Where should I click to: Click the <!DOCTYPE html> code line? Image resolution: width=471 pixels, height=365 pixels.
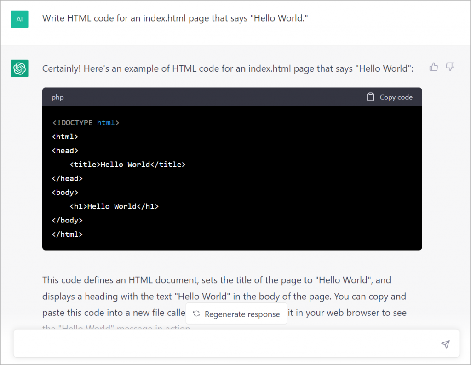coord(86,123)
